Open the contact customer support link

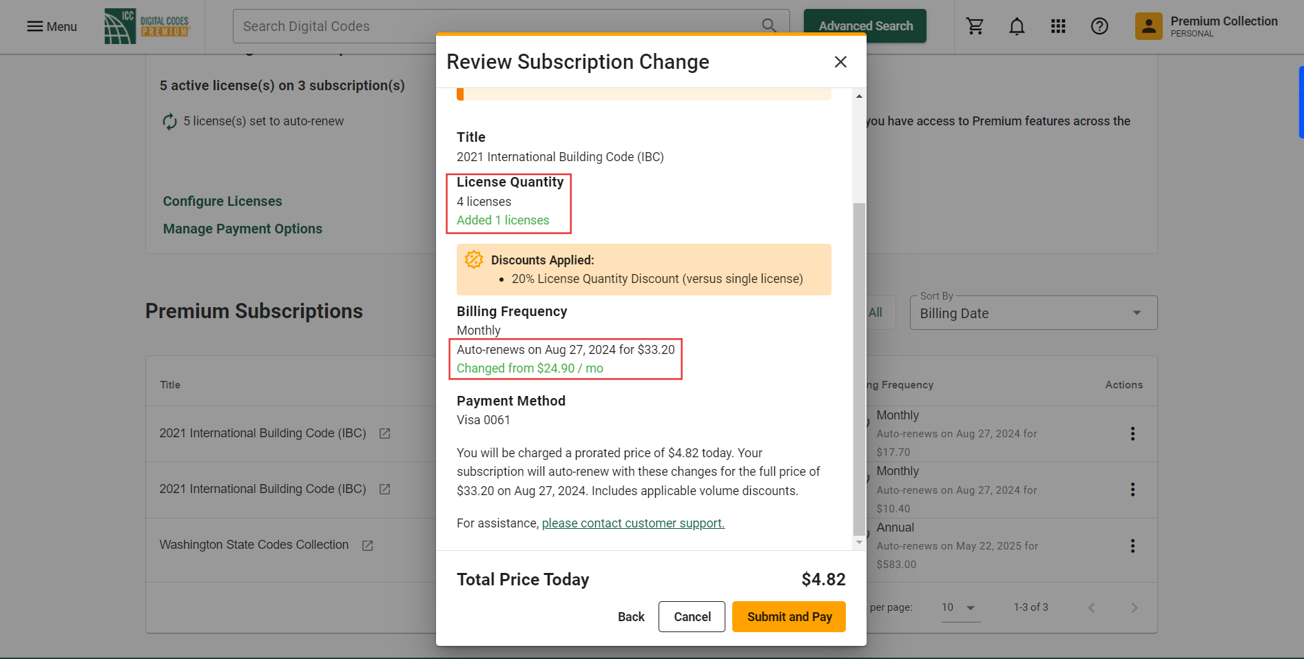click(633, 523)
